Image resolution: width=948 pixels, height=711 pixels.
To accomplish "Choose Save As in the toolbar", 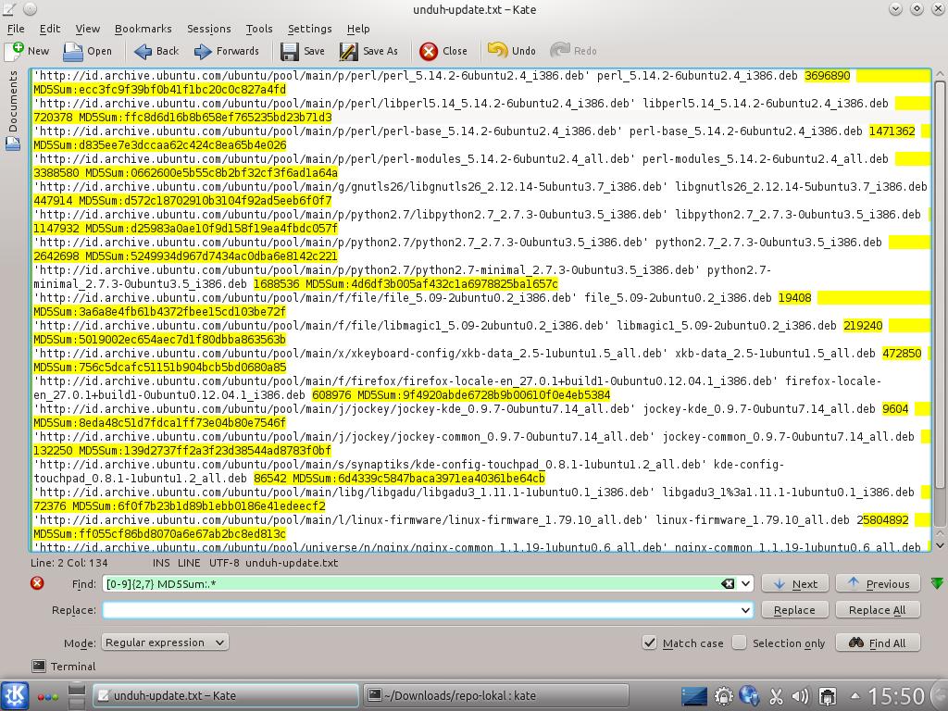I will point(368,52).
